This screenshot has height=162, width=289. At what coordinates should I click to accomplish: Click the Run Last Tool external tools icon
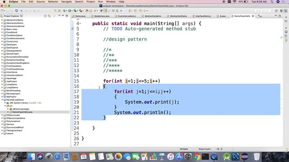[80, 11]
